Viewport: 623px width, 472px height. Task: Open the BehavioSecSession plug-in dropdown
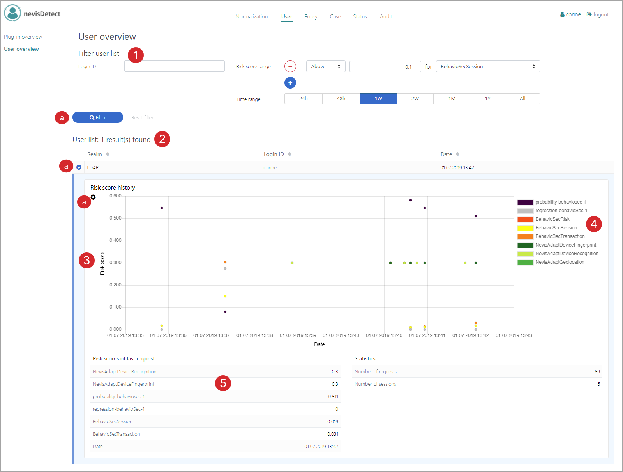(488, 66)
